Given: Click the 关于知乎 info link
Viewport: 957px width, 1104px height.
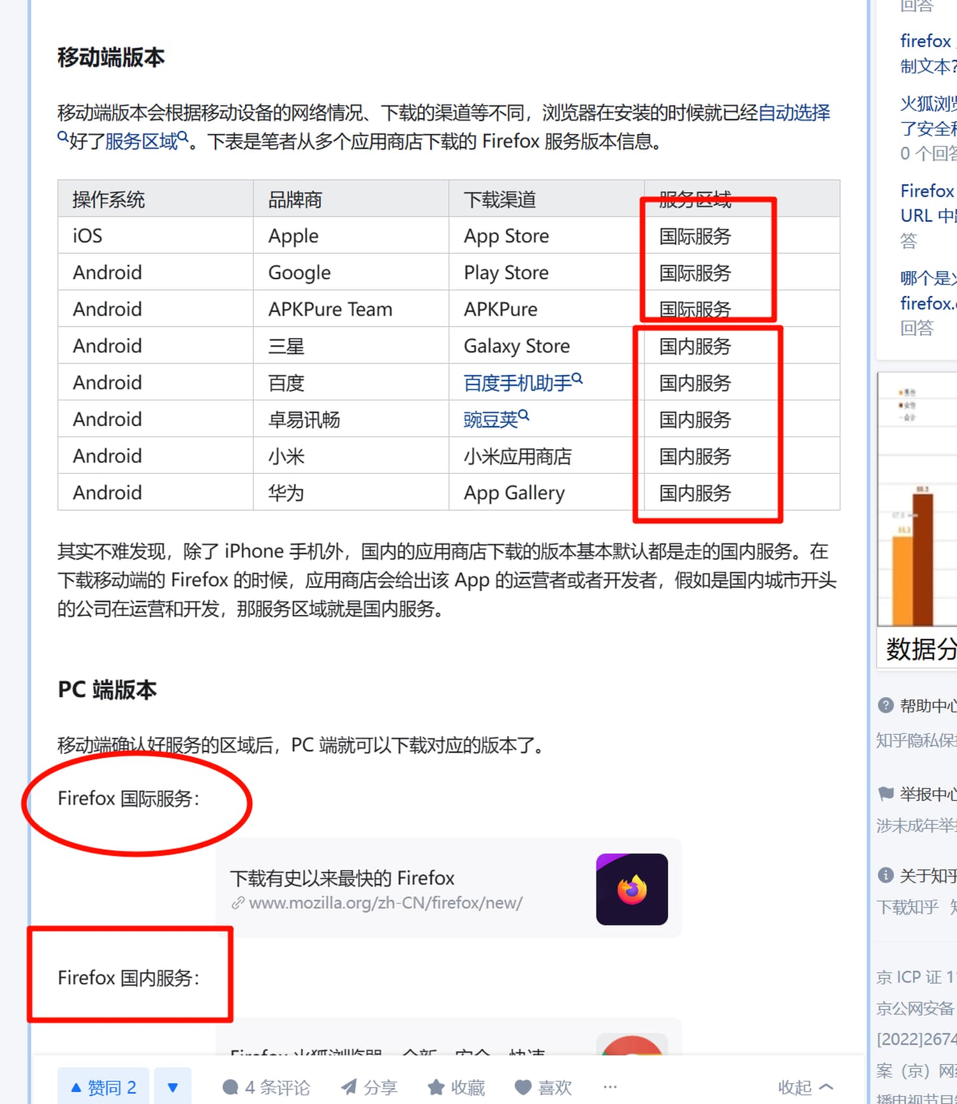Looking at the screenshot, I should click(x=926, y=876).
